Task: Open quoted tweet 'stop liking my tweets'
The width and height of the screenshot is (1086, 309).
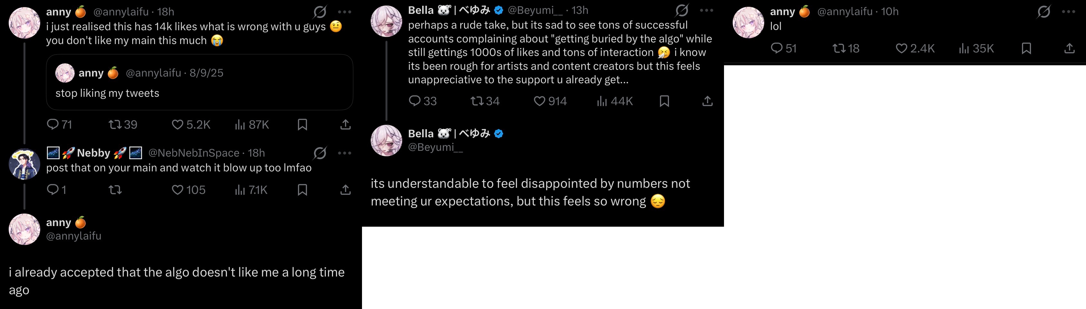Action: coord(200,83)
